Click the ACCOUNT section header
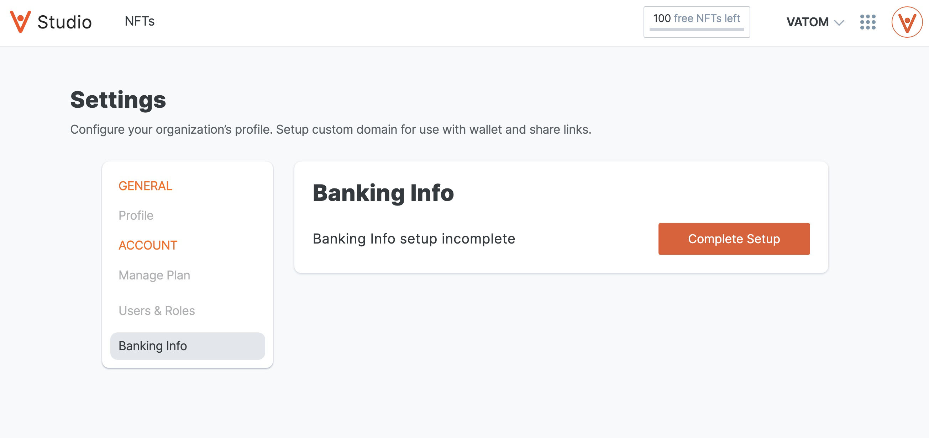 click(148, 245)
